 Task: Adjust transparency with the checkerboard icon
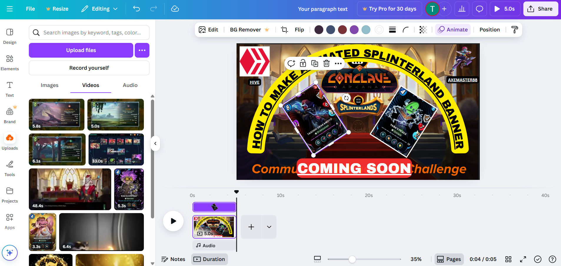pyautogui.click(x=423, y=30)
